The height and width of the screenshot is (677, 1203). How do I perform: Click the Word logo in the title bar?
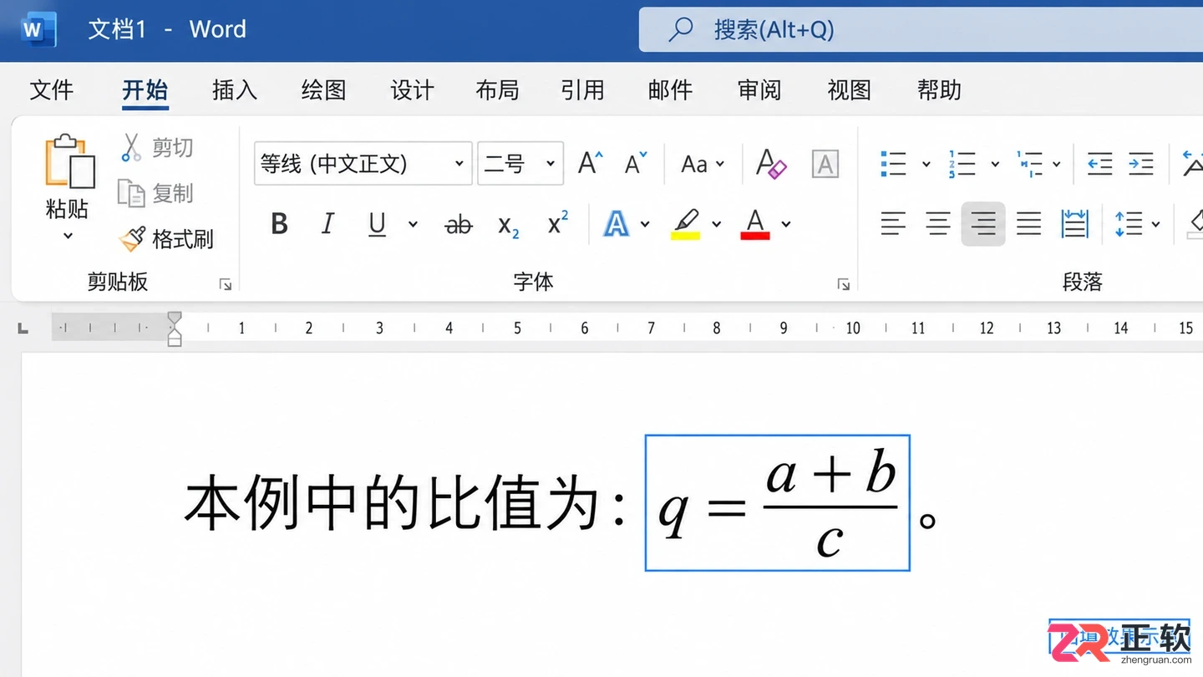38,30
